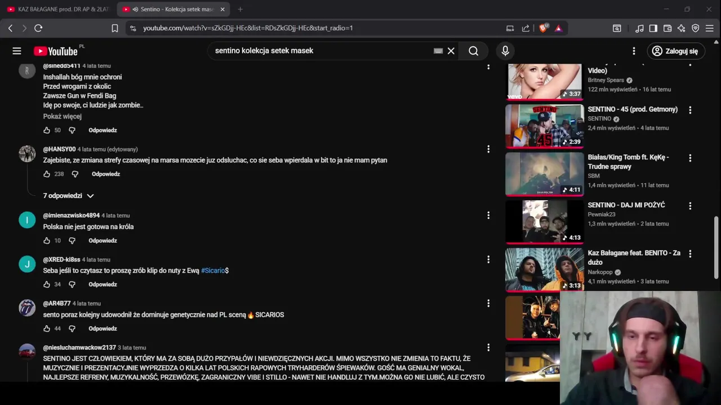Viewport: 721px width, 405px height.
Task: Open options for Trudne sprawy video
Action: [x=690, y=159]
